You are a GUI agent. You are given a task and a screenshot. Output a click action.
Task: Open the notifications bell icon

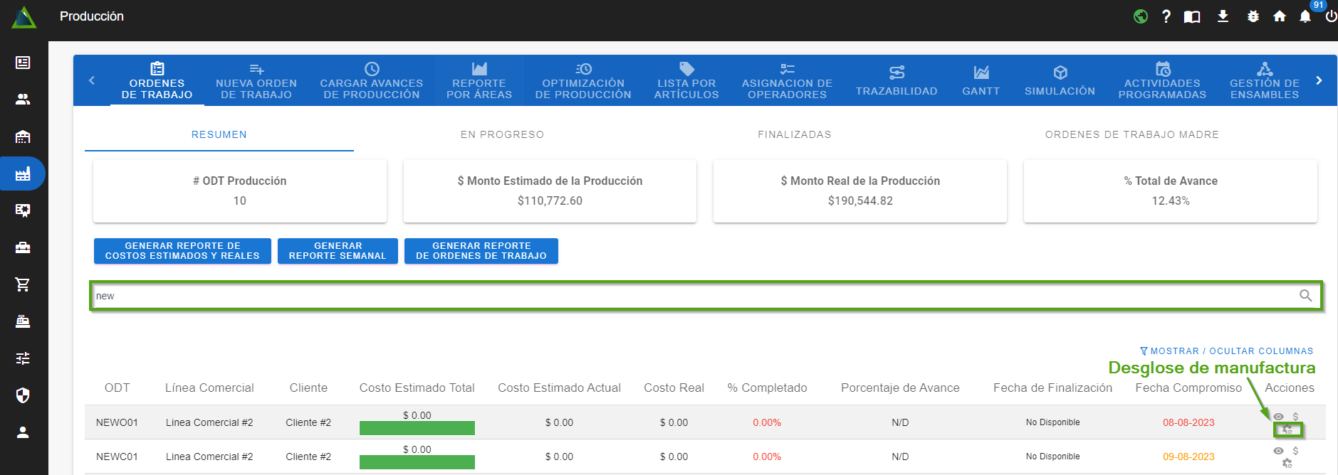1305,16
